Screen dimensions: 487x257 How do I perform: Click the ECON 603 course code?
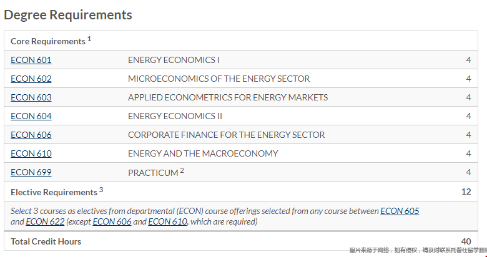31,97
